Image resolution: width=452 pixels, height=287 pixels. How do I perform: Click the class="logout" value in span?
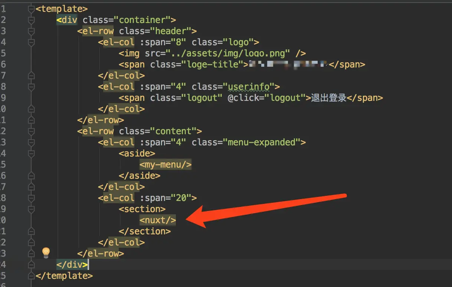[x=202, y=98]
